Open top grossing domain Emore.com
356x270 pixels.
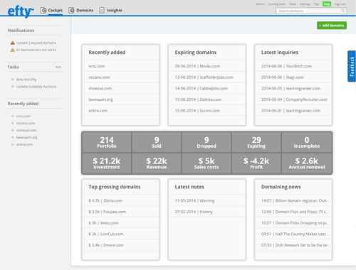click(106, 245)
